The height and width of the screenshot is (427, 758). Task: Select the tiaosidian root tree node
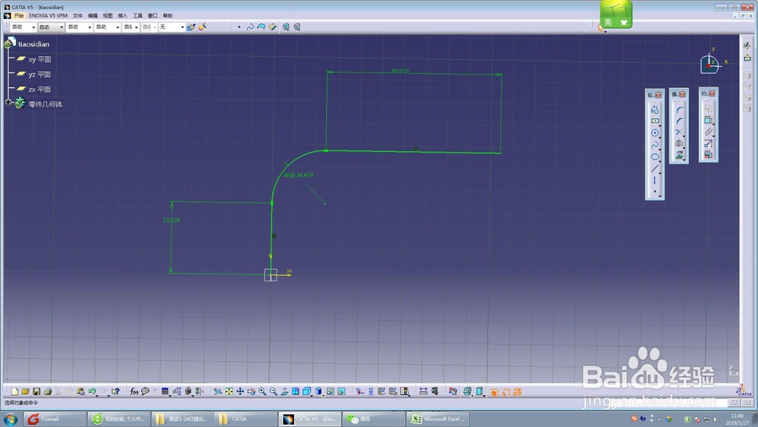pyautogui.click(x=28, y=43)
